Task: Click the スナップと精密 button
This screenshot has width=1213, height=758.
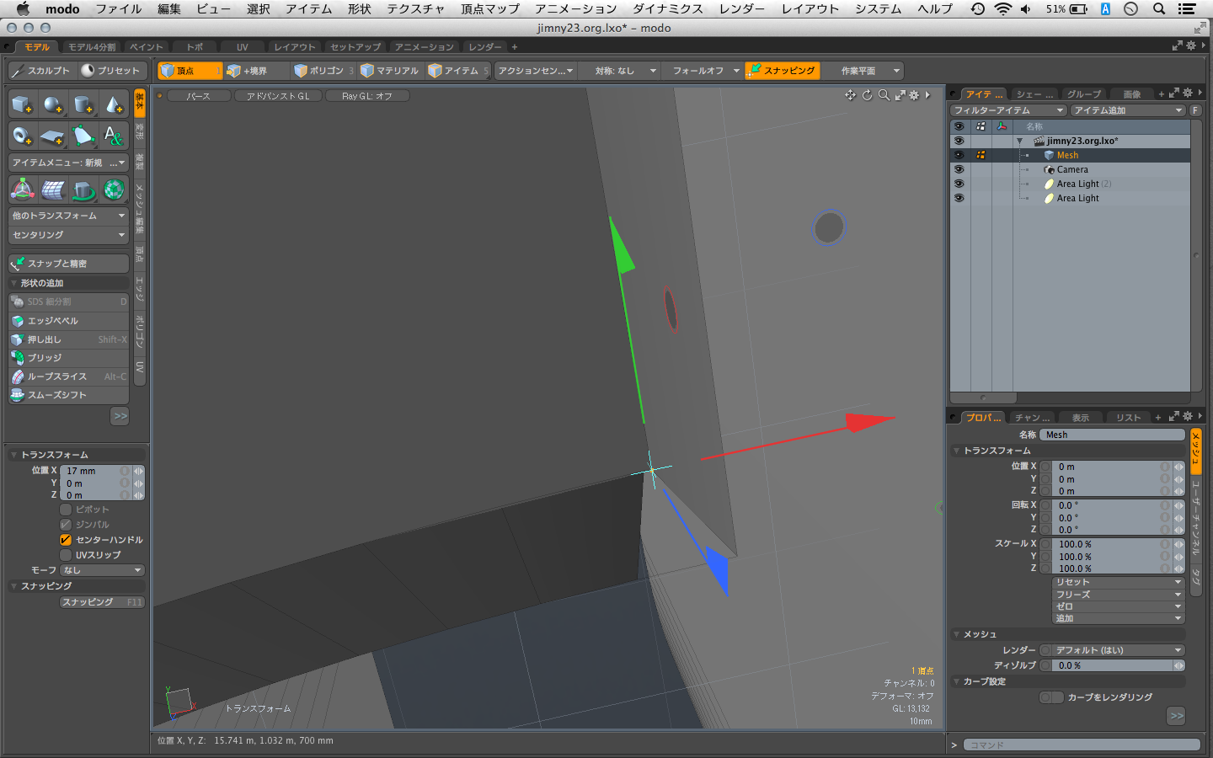Action: (69, 264)
